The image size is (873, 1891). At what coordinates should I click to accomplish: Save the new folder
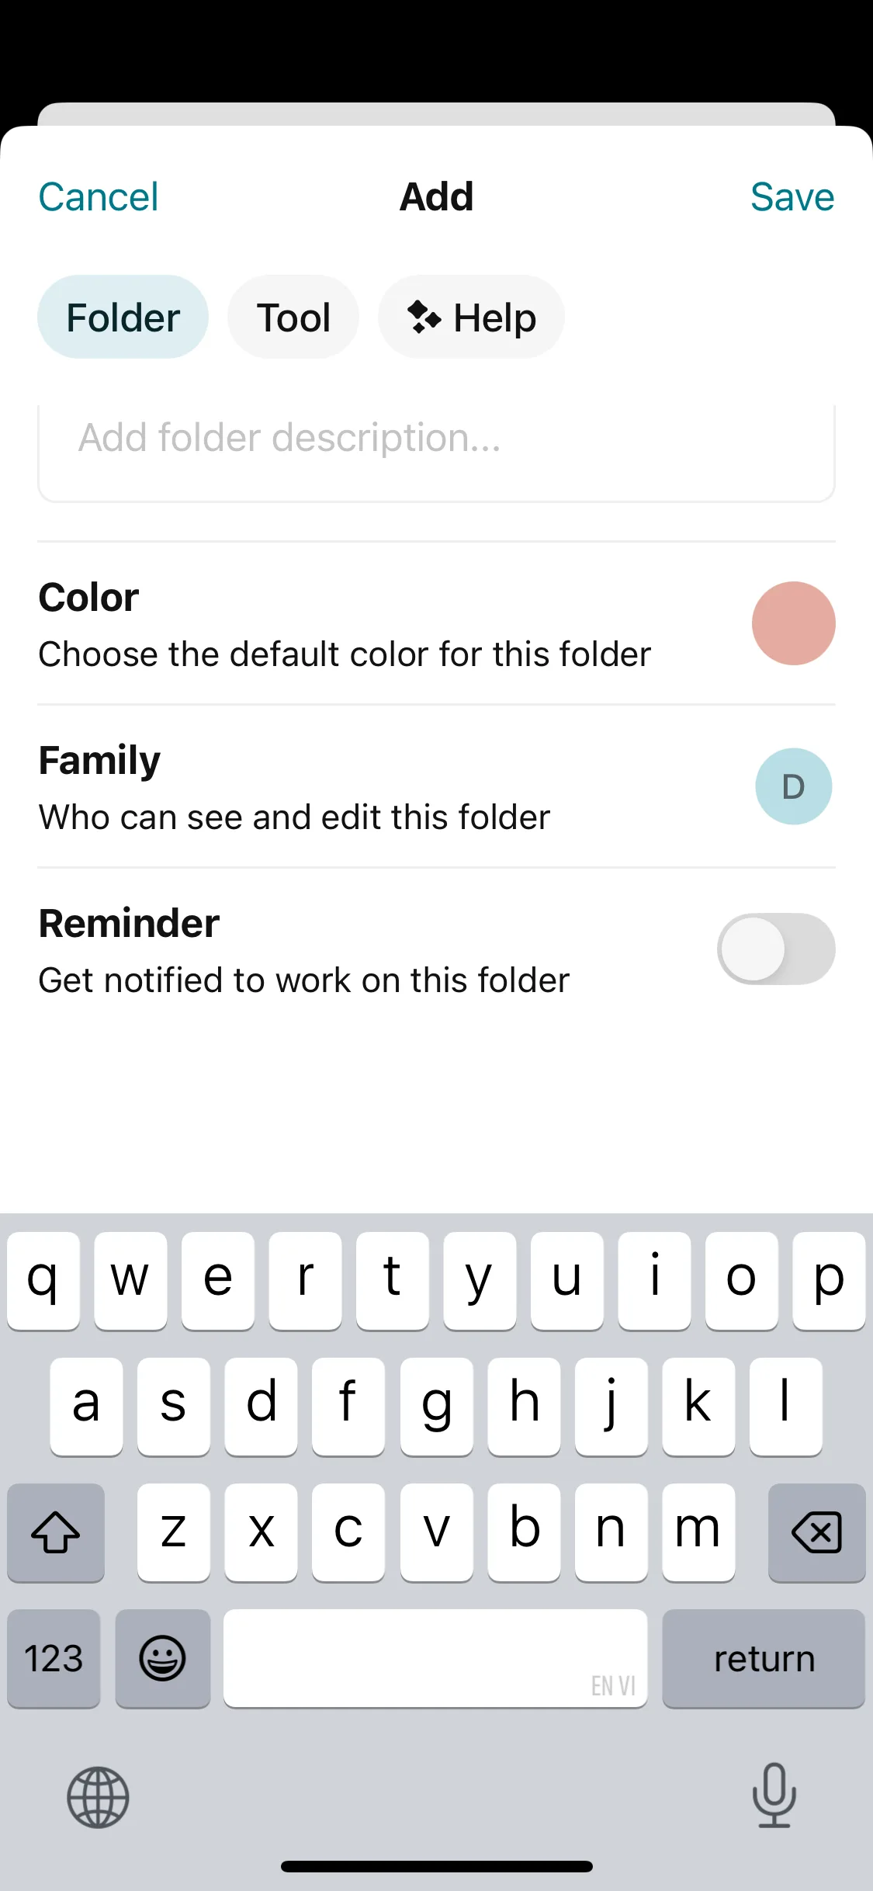tap(792, 197)
